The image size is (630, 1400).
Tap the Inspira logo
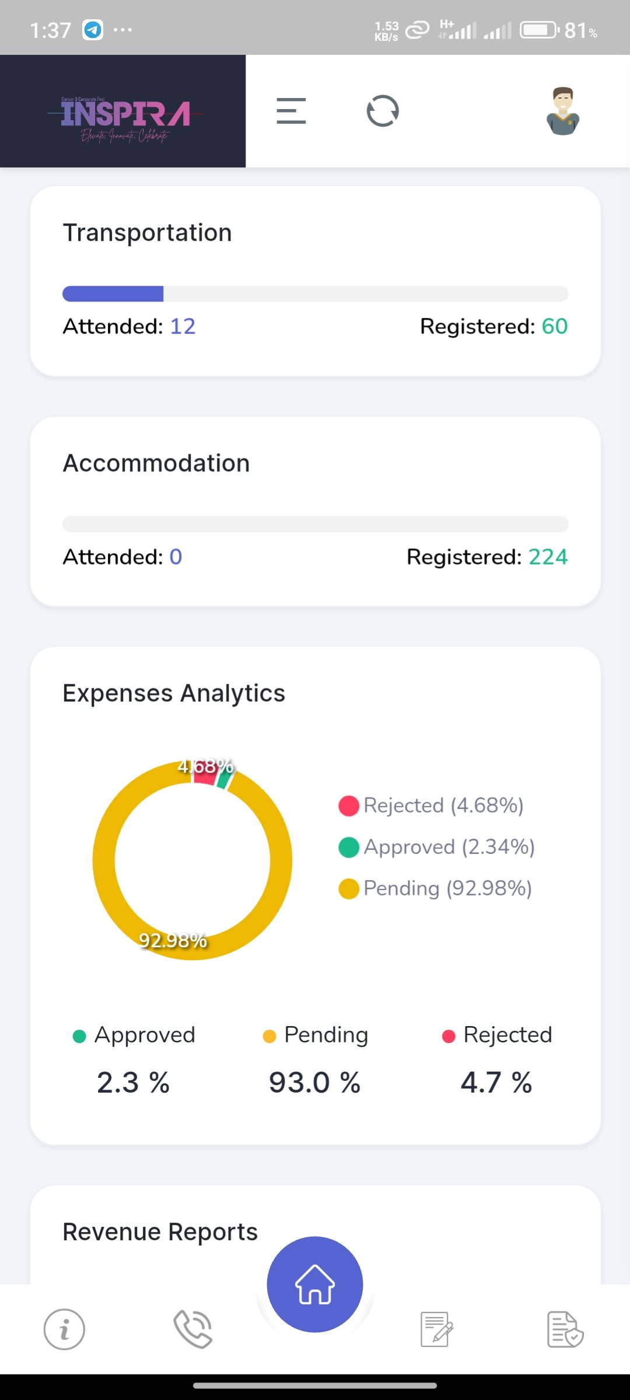(125, 116)
